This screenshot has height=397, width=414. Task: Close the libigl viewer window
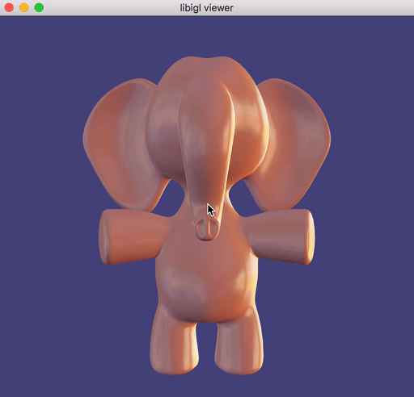(x=9, y=7)
